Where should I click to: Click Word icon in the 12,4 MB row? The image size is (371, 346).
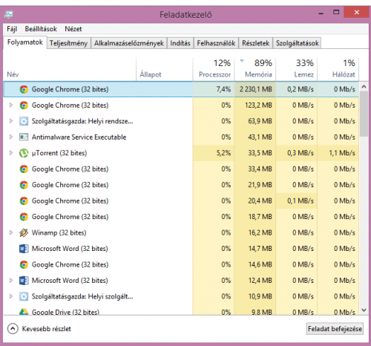(x=24, y=281)
